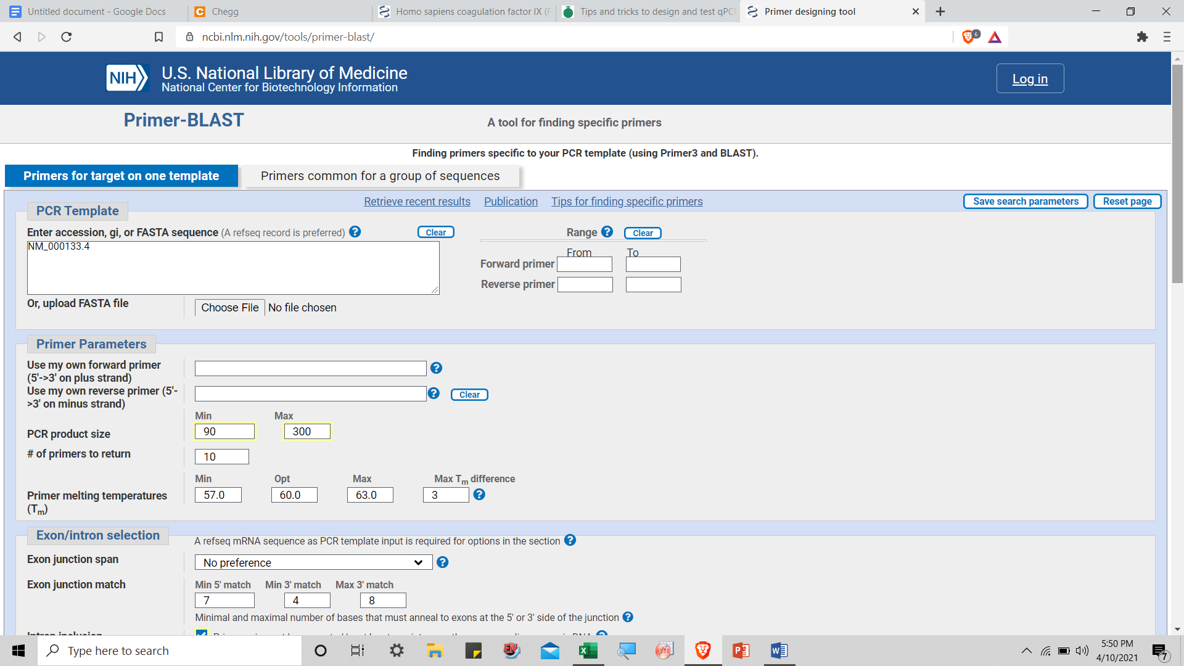Toggle the Intron inclusion checkbox
The image size is (1184, 666).
click(202, 633)
